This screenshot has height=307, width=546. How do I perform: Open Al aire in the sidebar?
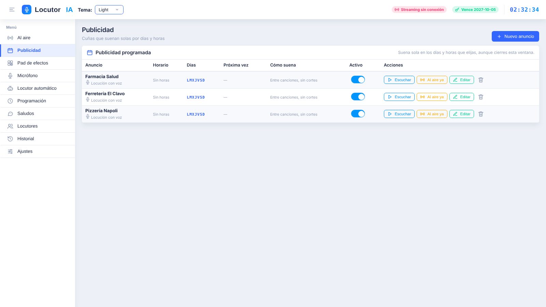(38, 38)
